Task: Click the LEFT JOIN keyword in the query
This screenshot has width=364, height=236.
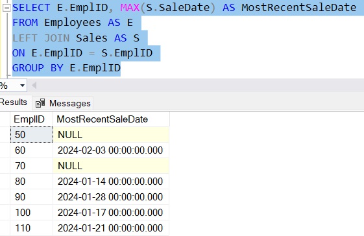Action: pos(41,38)
